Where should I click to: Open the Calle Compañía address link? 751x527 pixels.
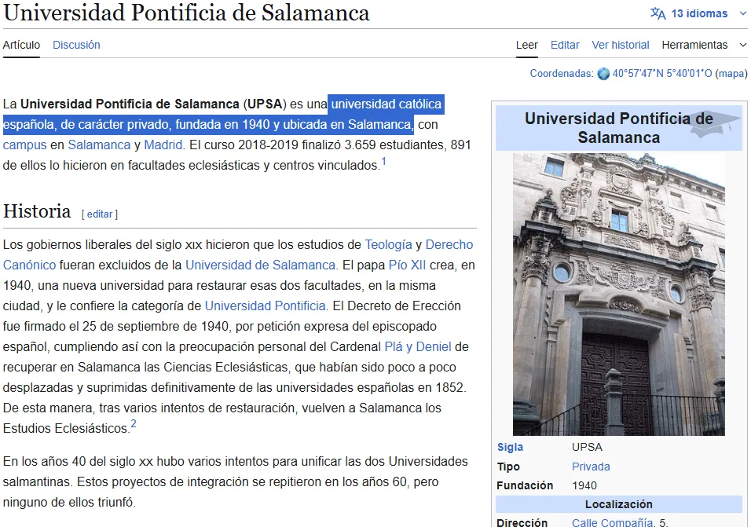613,523
